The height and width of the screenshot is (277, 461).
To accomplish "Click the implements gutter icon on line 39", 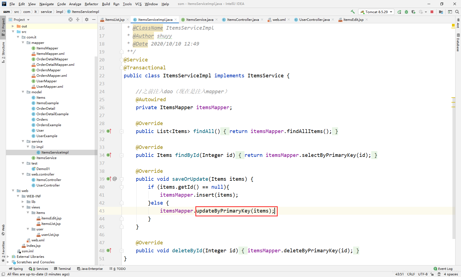I will coord(109,179).
